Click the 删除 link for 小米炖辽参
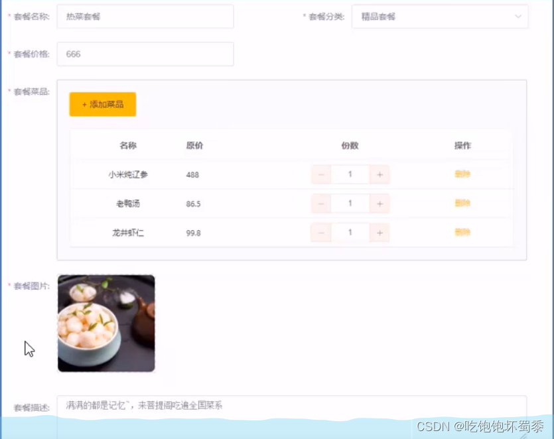This screenshot has height=439, width=554. [x=461, y=174]
